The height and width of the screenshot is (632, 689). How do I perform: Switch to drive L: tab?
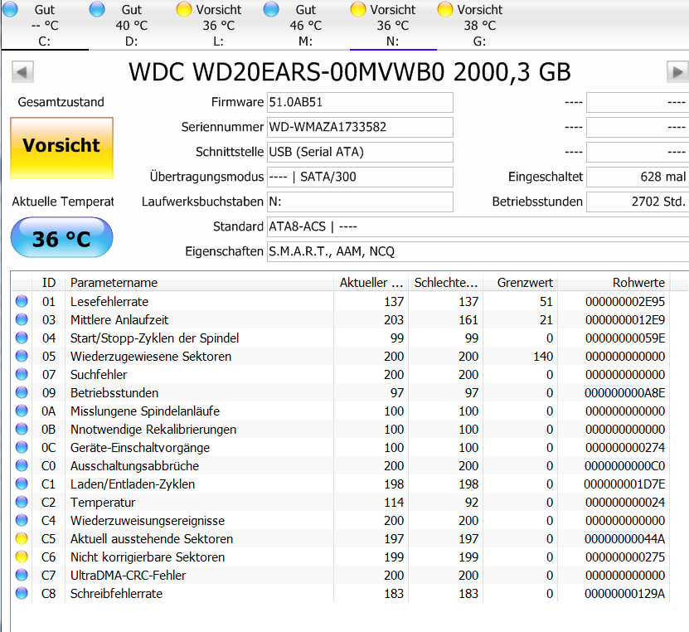[x=218, y=25]
